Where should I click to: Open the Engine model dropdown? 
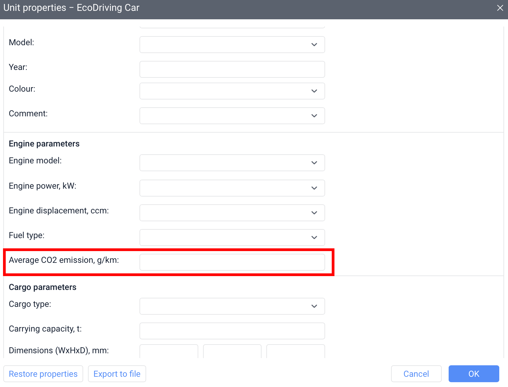click(x=232, y=163)
